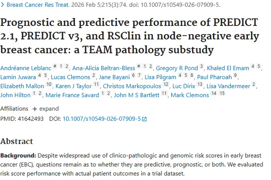The image size is (271, 180).
Task: Open the Breast Cancer Res Treat journal link
Action: 32,5
